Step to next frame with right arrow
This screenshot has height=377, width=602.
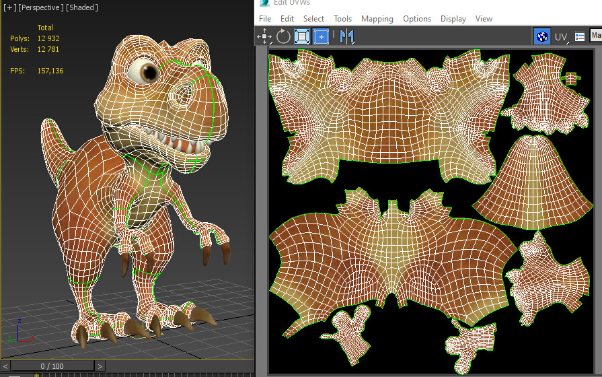click(100, 366)
